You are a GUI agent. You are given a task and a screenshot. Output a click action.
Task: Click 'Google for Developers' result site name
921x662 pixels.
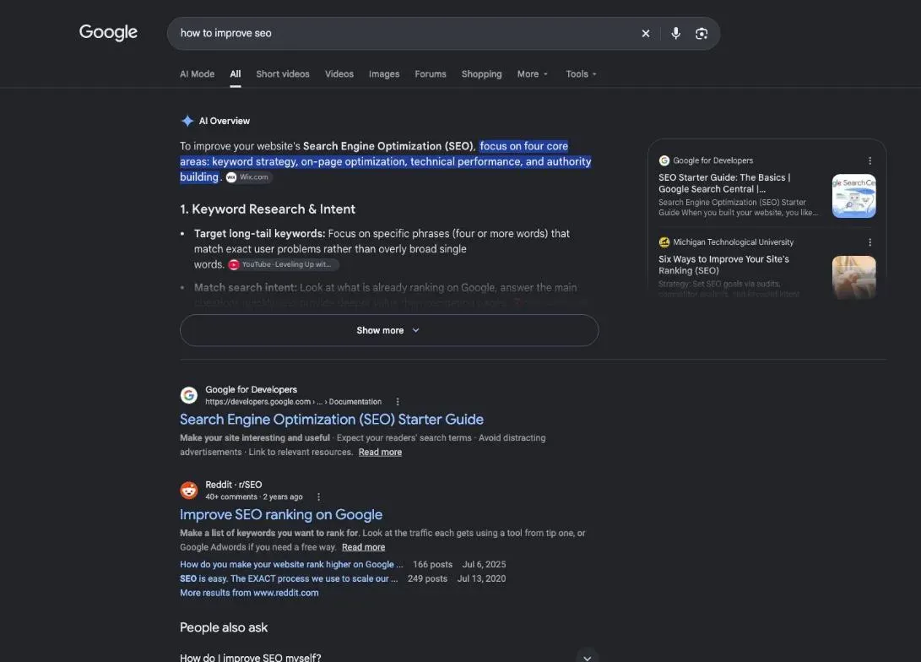tap(251, 389)
